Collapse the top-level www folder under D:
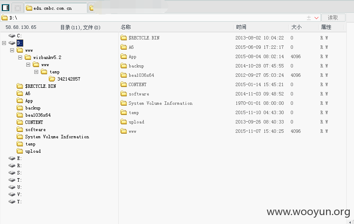 [x=12, y=50]
